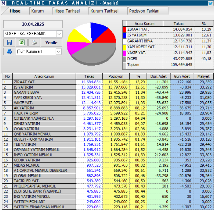Click the red ZIRAAT YAT. legend swatch
Screen dimensions: 214x210
click(x=124, y=29)
